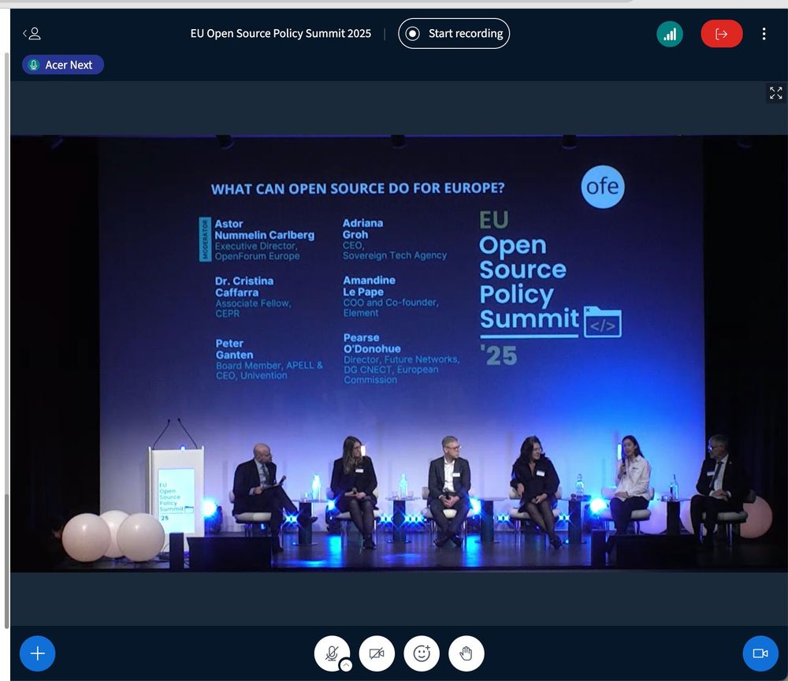This screenshot has width=788, height=681.
Task: Click the meeting title EU Open Source Policy Summit 2025
Action: click(281, 34)
